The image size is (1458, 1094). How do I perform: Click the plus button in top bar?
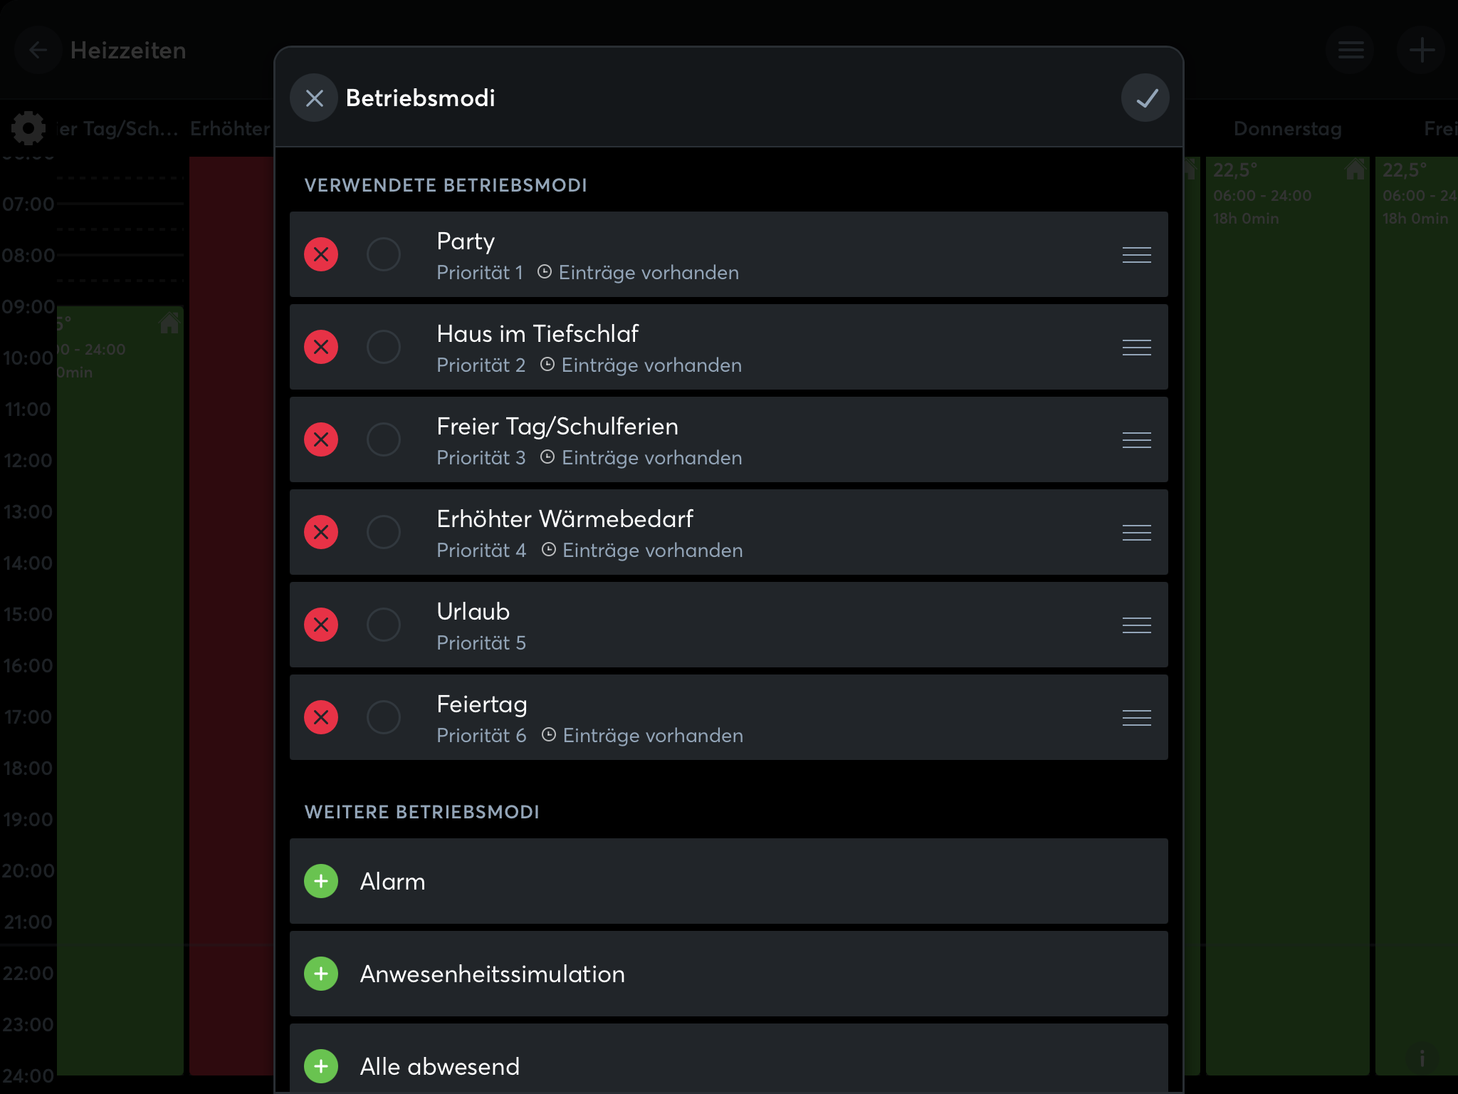pos(1422,50)
